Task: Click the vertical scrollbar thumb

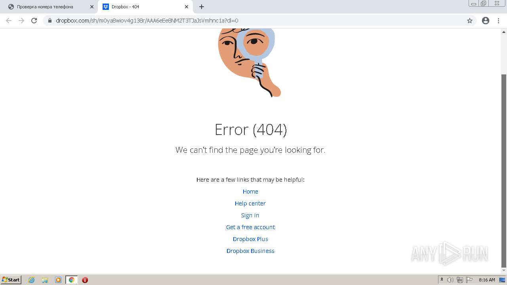Action: tap(504, 170)
